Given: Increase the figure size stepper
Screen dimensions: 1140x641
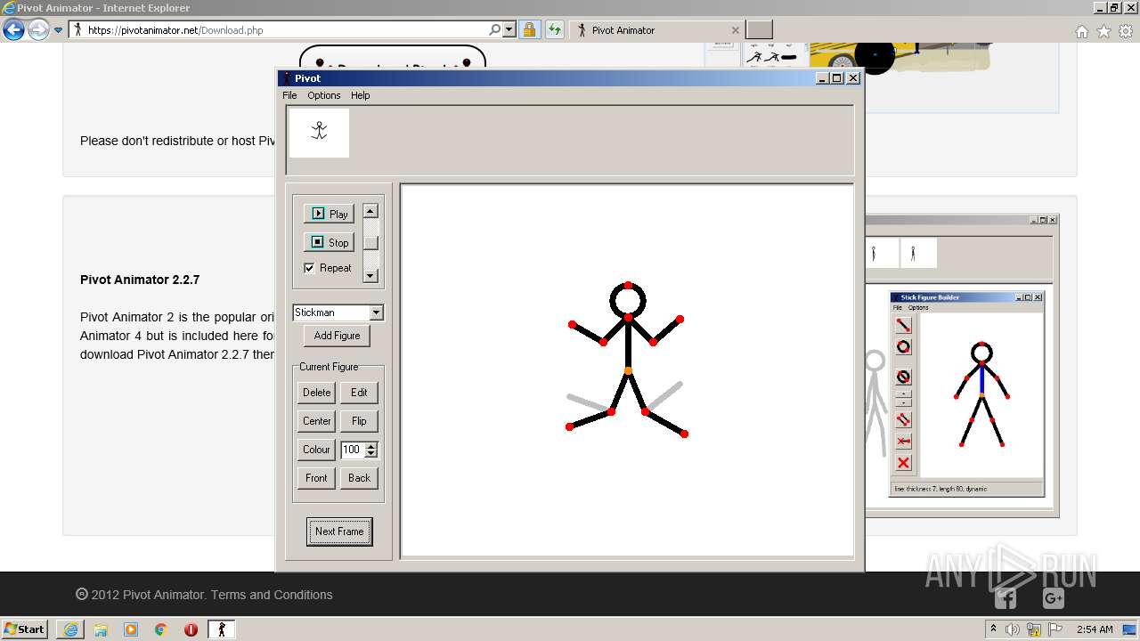Looking at the screenshot, I should pos(371,446).
